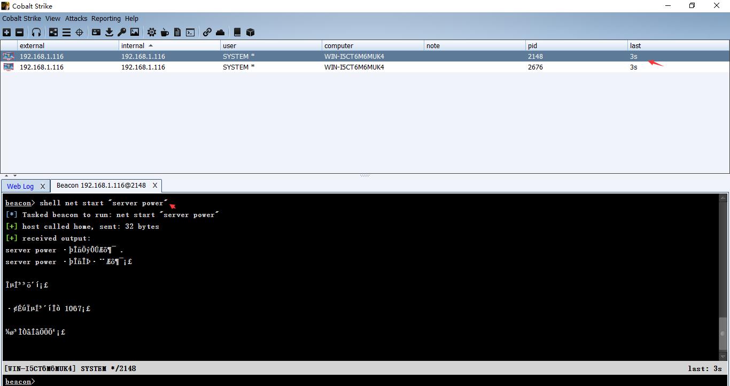730x386 pixels.
Task: Click the 'last: 3s' status indicator
Action: point(705,368)
